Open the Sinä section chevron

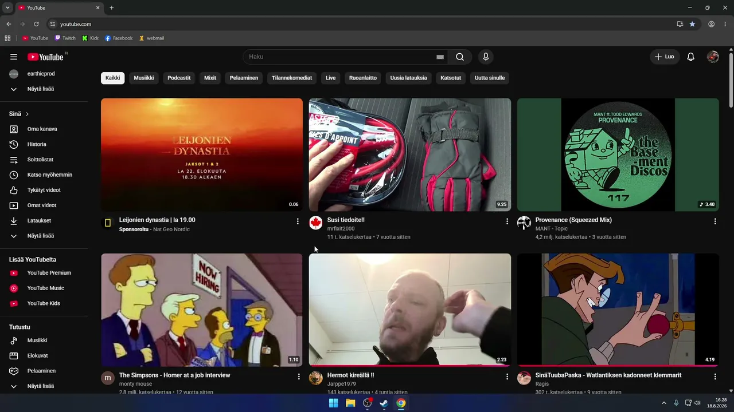[x=27, y=114]
